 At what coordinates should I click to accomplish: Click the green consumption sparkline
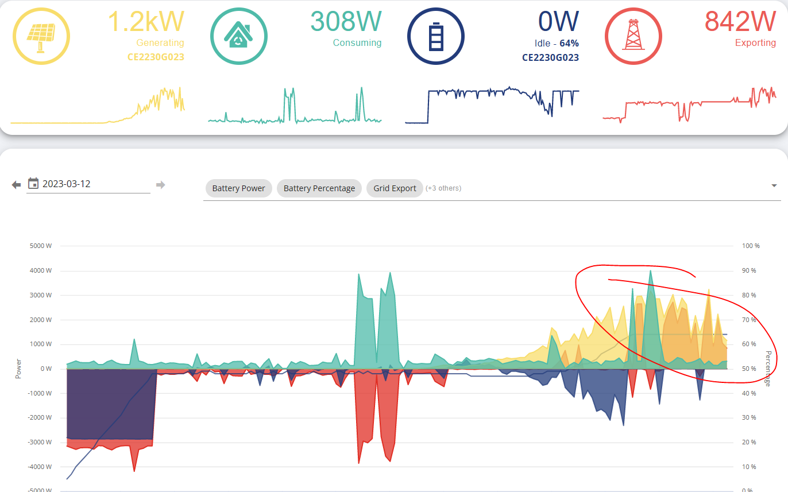(295, 105)
